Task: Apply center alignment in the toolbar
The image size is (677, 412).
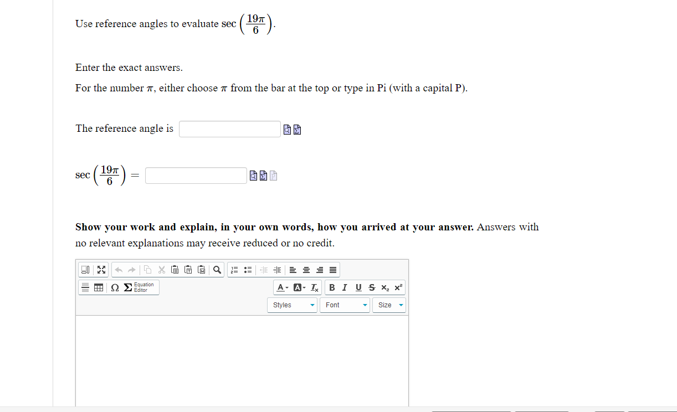Action: (306, 270)
